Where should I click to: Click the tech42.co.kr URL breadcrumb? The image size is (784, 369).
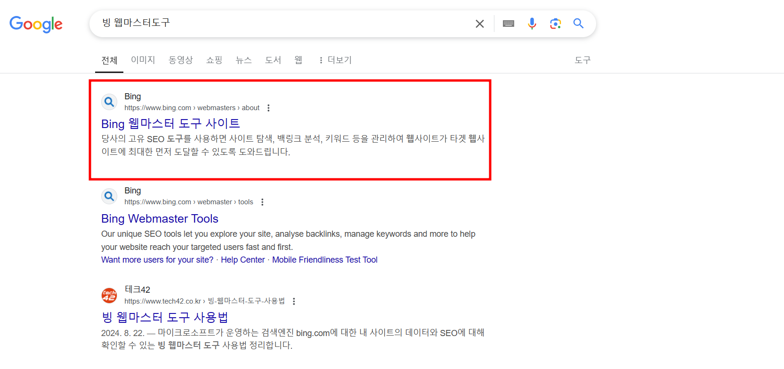(x=204, y=301)
